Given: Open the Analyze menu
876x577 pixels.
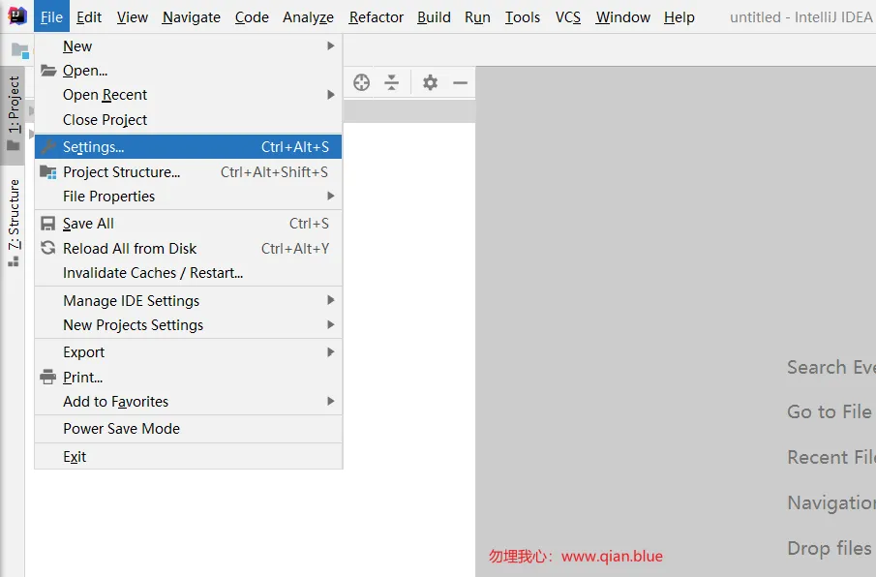Looking at the screenshot, I should click(x=308, y=17).
